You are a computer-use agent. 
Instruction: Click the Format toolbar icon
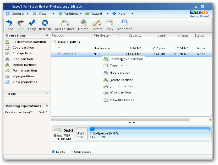click(97, 23)
